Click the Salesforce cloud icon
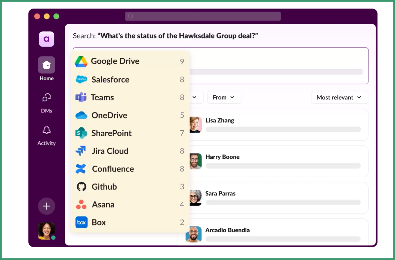 coord(81,79)
